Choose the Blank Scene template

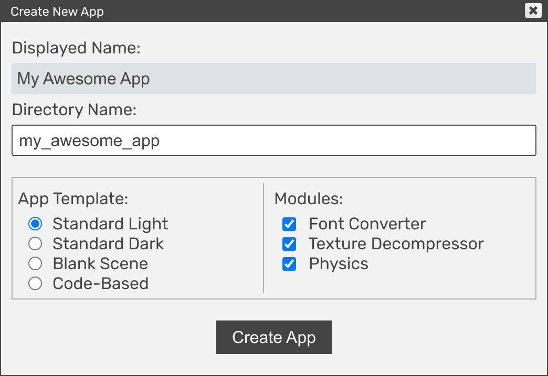click(x=35, y=263)
